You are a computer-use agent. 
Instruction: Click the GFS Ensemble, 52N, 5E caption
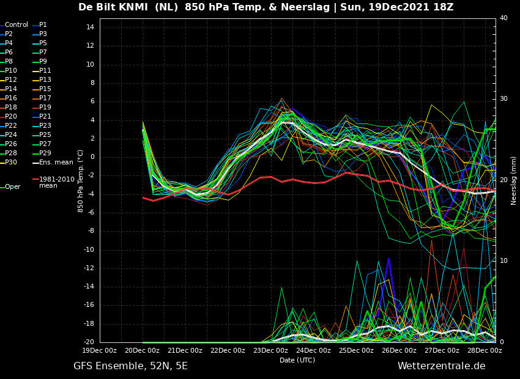(130, 366)
